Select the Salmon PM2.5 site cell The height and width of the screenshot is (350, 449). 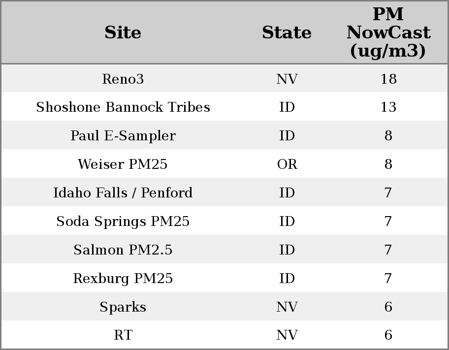(x=123, y=250)
